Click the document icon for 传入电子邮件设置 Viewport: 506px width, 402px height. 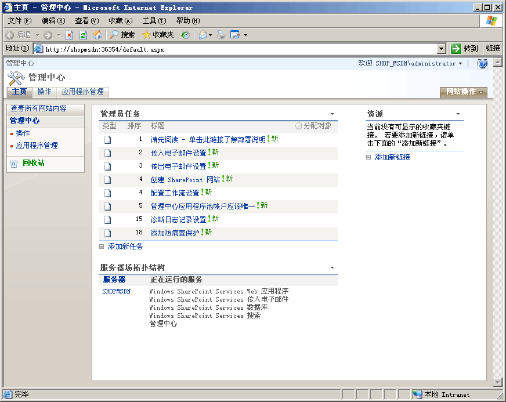coord(108,153)
